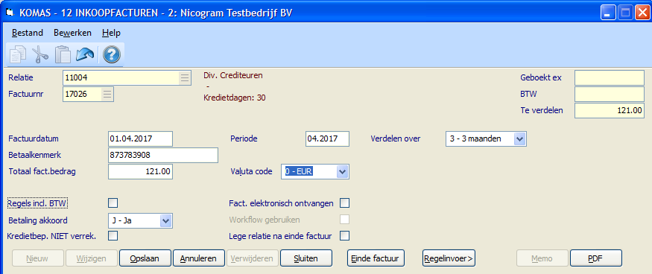
Task: Toggle Regels incl. BTW checkbox
Action: tap(113, 203)
